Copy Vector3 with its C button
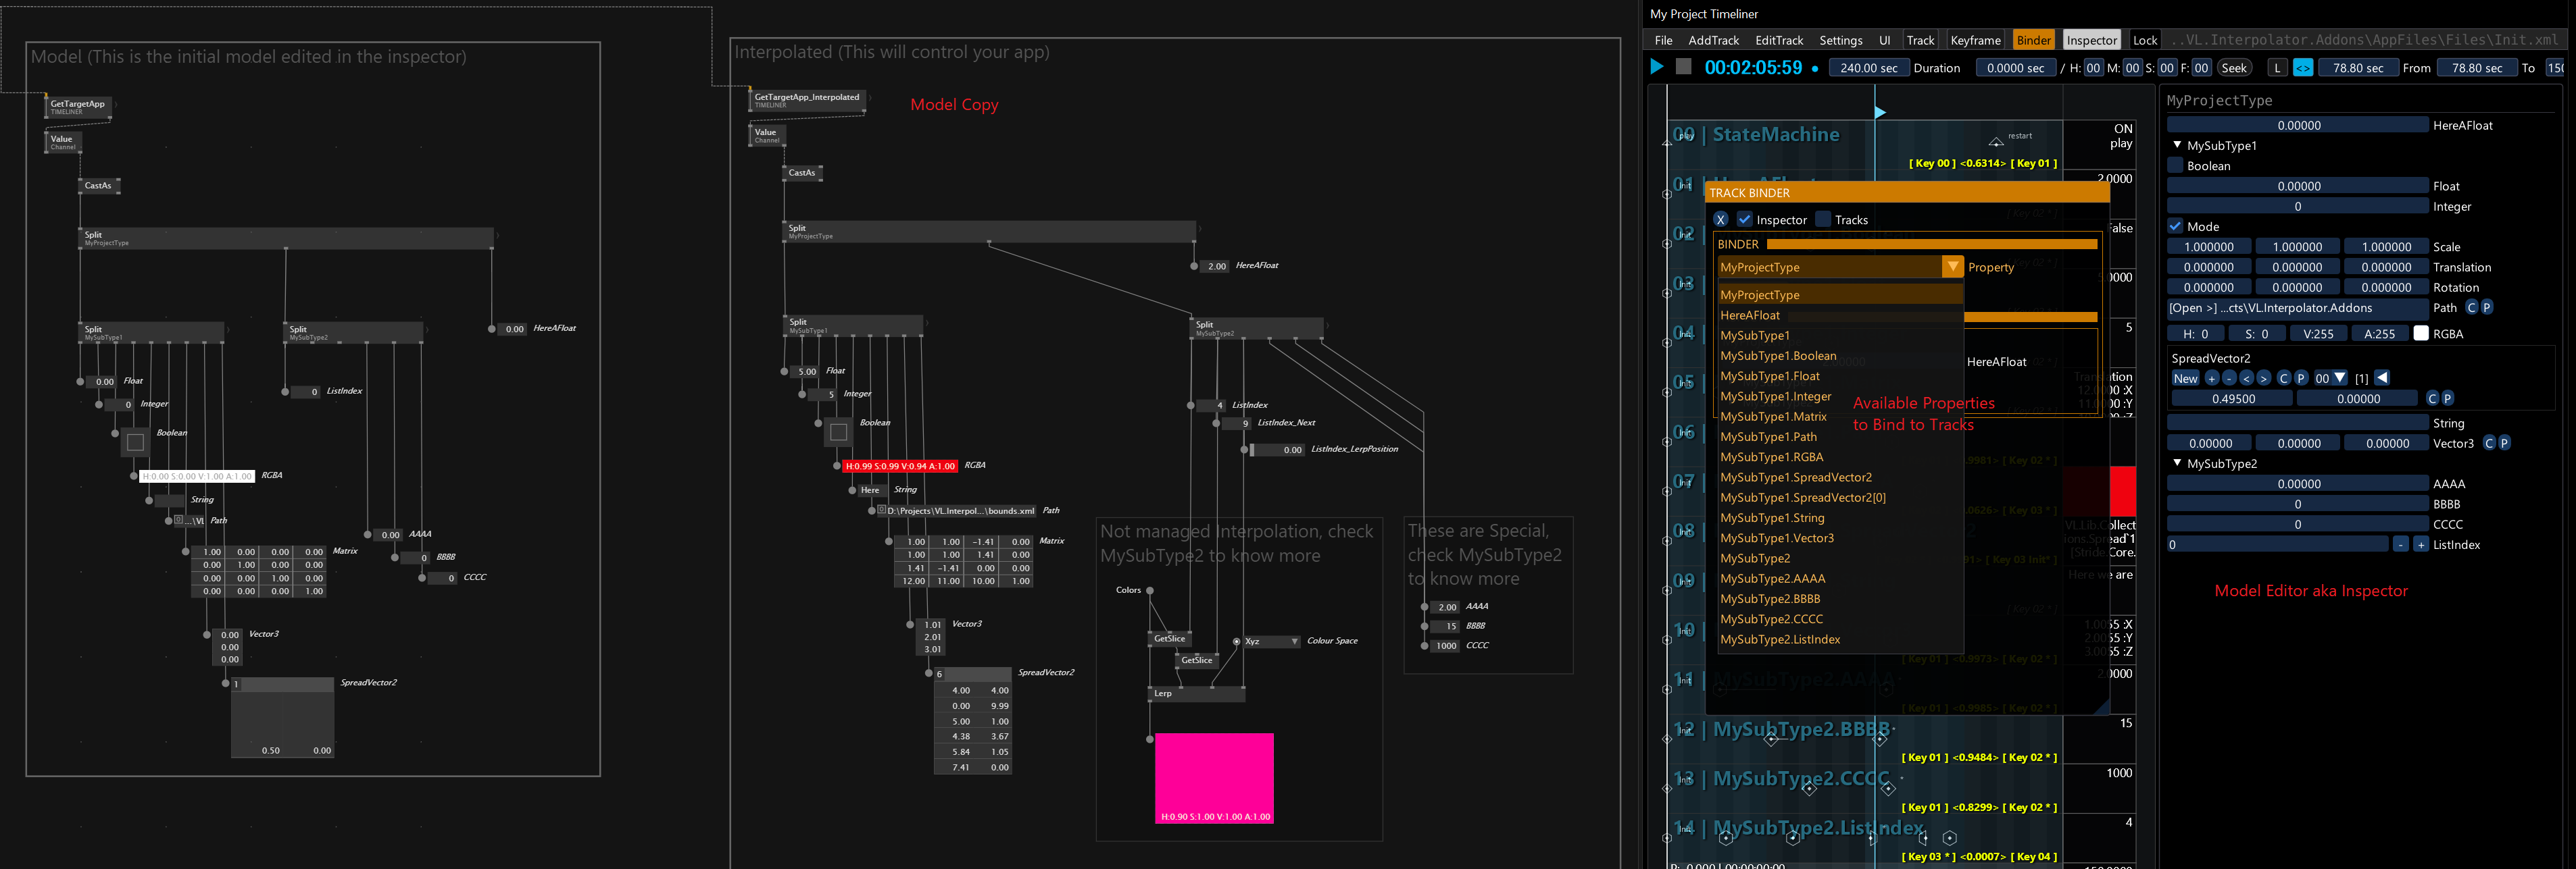The height and width of the screenshot is (869, 2576). [x=2489, y=444]
